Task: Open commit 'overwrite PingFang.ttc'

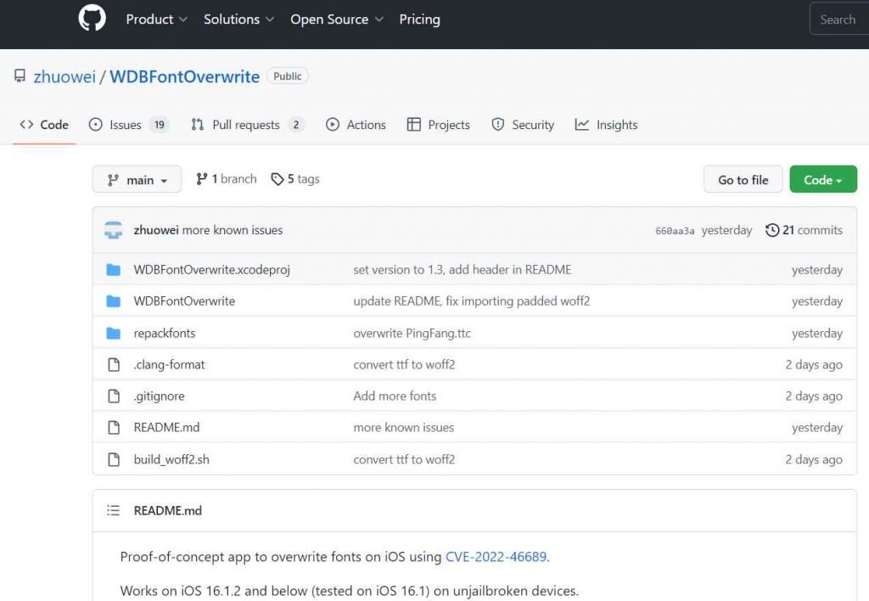Action: click(412, 334)
